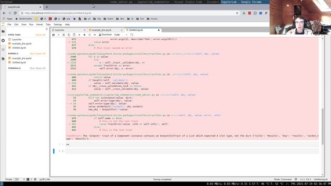The width and height of the screenshot is (331, 186).
Task: Click the kernel status circle indicator
Action: (x=132, y=35)
